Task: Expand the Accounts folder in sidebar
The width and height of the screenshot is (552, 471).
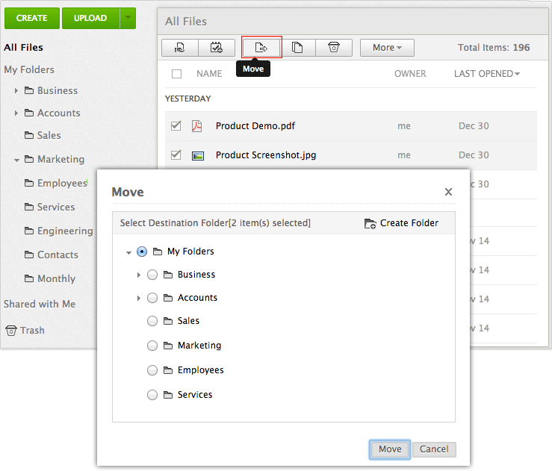Action: pyautogui.click(x=16, y=113)
